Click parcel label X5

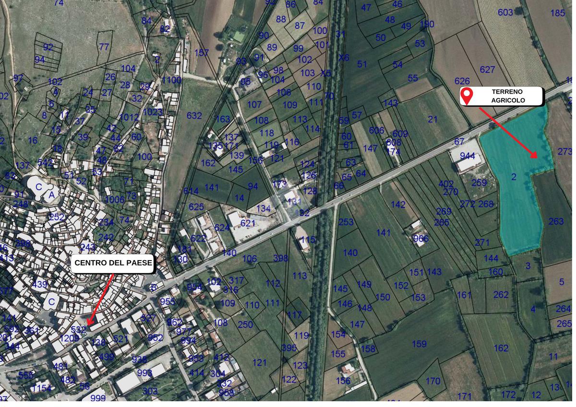point(326,73)
